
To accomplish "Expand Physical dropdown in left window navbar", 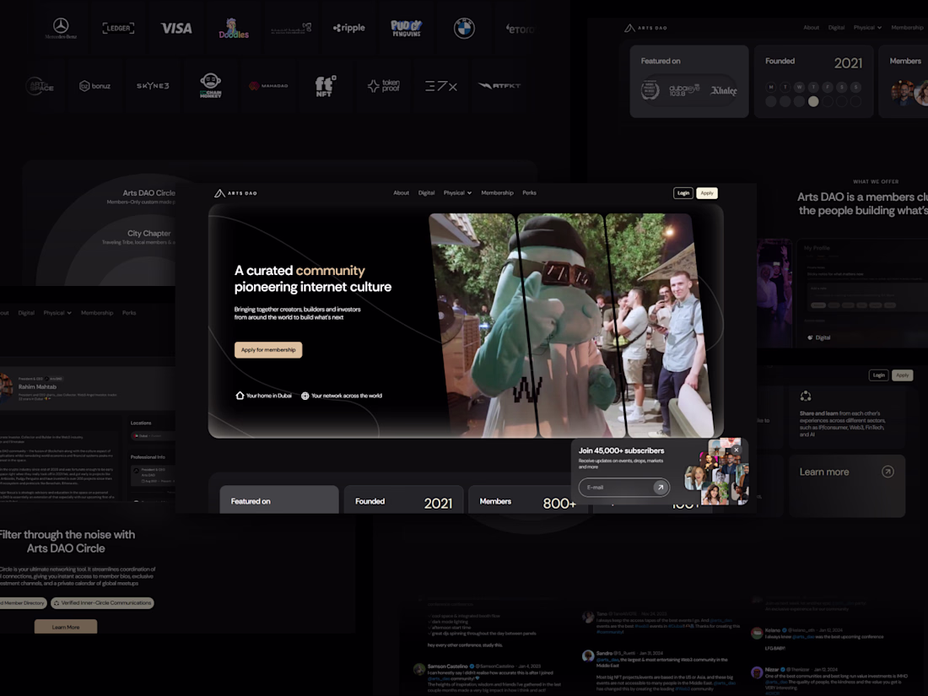I will [57, 312].
